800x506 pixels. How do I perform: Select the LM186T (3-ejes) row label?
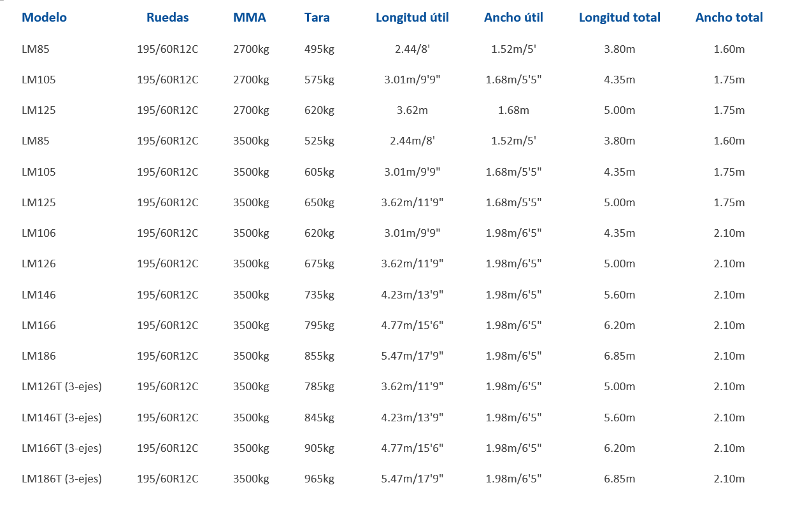tap(62, 479)
